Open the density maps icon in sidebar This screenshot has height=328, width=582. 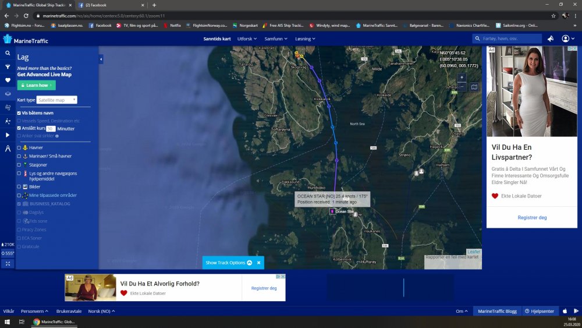coord(8,121)
